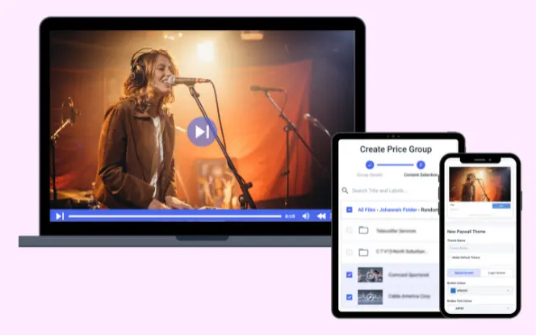Click the search magnifier icon on the tablet
Viewport: 536px width, 335px height.
tap(345, 191)
